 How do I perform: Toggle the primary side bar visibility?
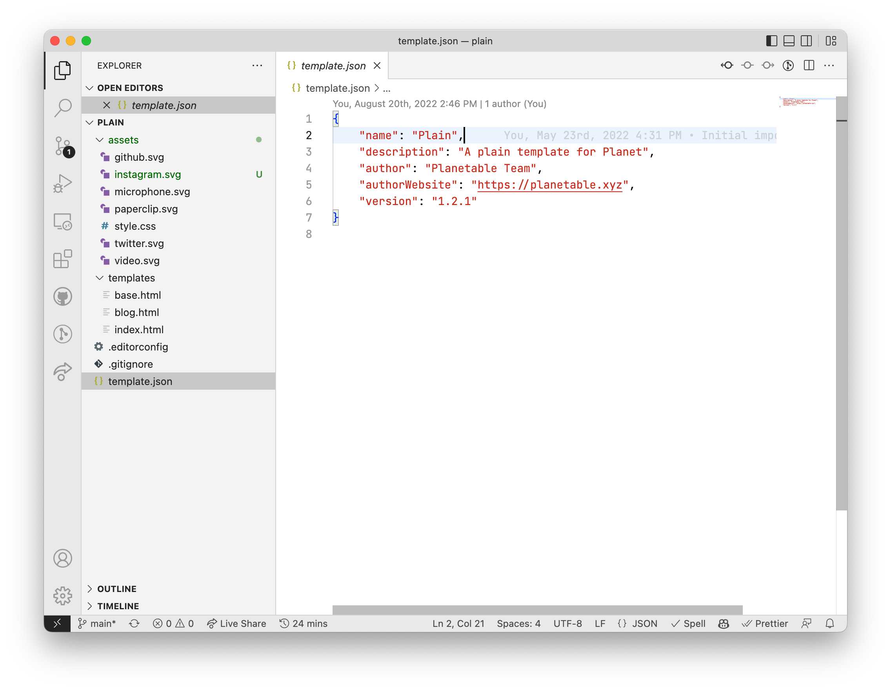[771, 41]
